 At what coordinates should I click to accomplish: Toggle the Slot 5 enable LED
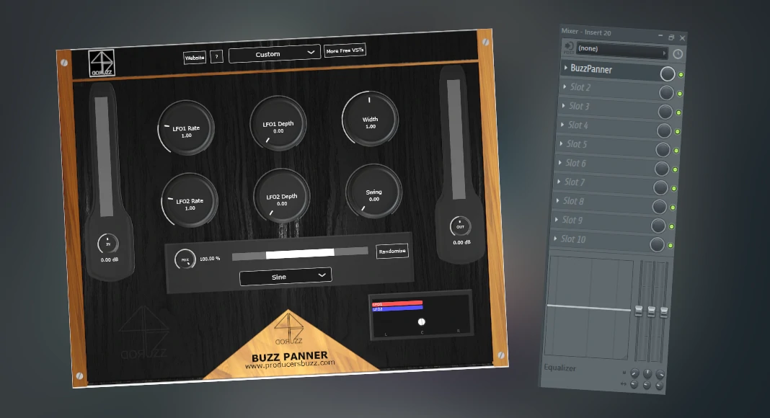(x=676, y=151)
